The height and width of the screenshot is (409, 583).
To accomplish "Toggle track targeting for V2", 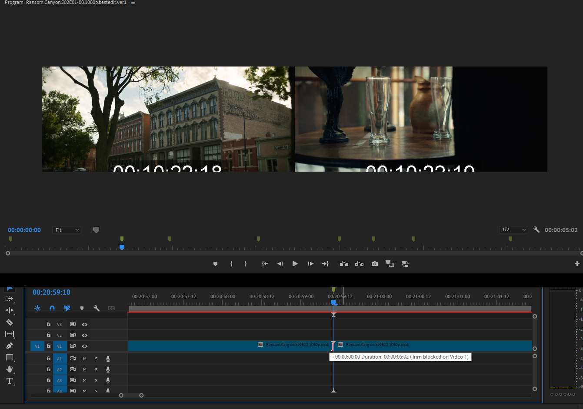I will tap(60, 335).
